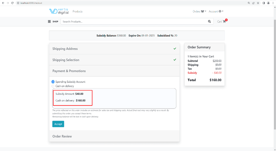Image resolution: width=276 pixels, height=151 pixels.
Task: Open the browser profile icon
Action: click(268, 3)
